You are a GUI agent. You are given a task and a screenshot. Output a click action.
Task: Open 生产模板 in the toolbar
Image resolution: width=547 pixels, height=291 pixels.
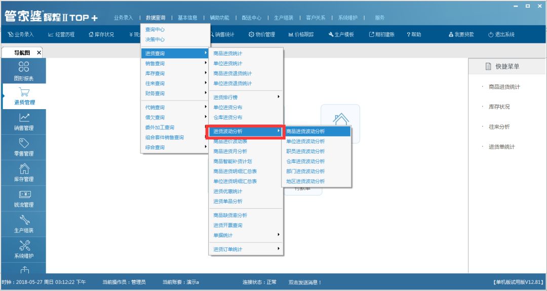pyautogui.click(x=341, y=34)
